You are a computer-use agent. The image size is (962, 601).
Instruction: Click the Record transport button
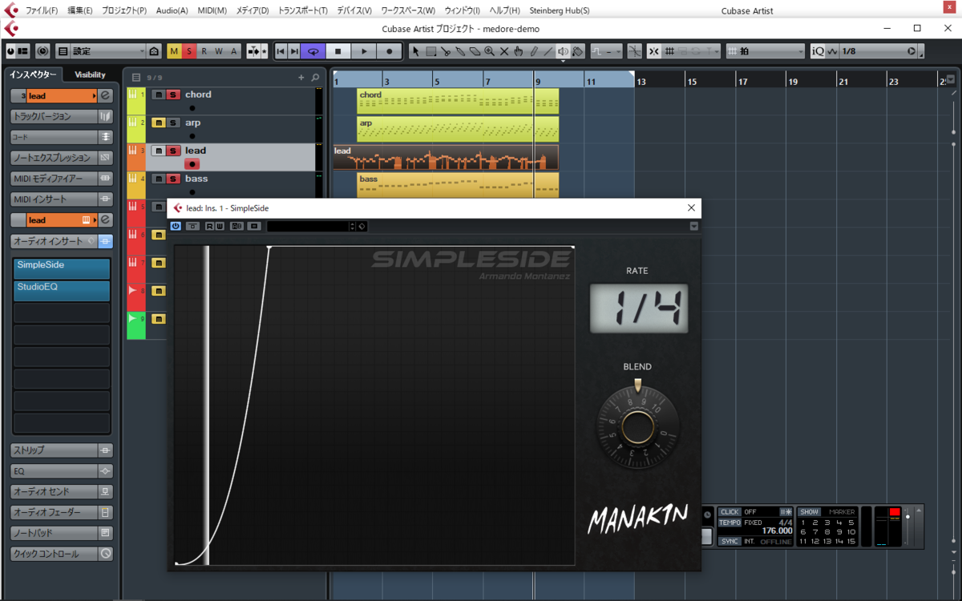(390, 51)
